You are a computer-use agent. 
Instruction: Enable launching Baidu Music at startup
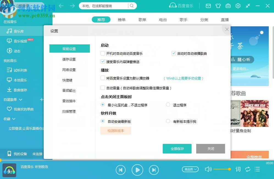(103, 53)
